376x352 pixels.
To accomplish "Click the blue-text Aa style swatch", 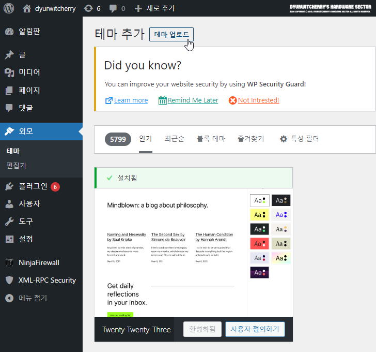I will 281,215.
